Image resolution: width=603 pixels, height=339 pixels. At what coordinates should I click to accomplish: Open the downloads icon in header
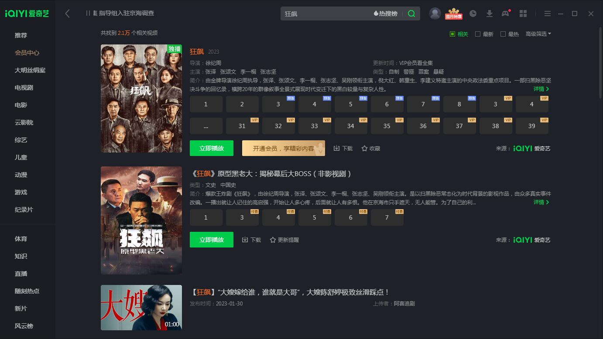(490, 14)
